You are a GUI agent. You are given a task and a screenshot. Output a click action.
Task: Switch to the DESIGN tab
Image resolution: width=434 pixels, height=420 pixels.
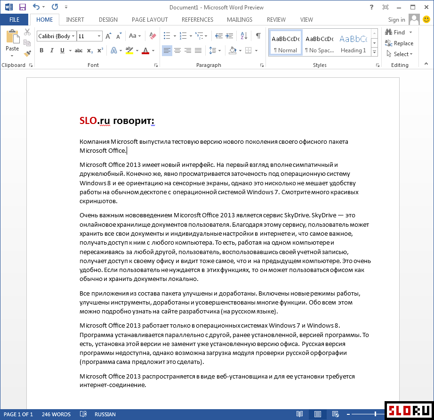click(108, 20)
